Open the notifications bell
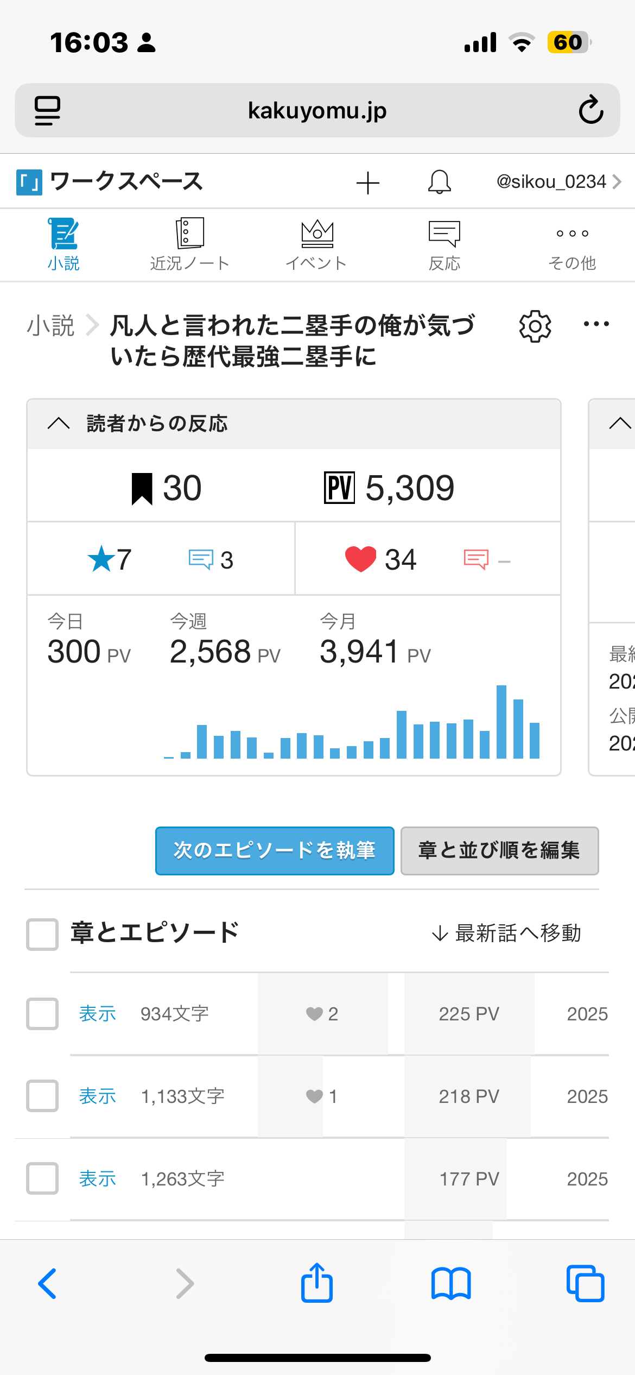The width and height of the screenshot is (635, 1375). (439, 182)
